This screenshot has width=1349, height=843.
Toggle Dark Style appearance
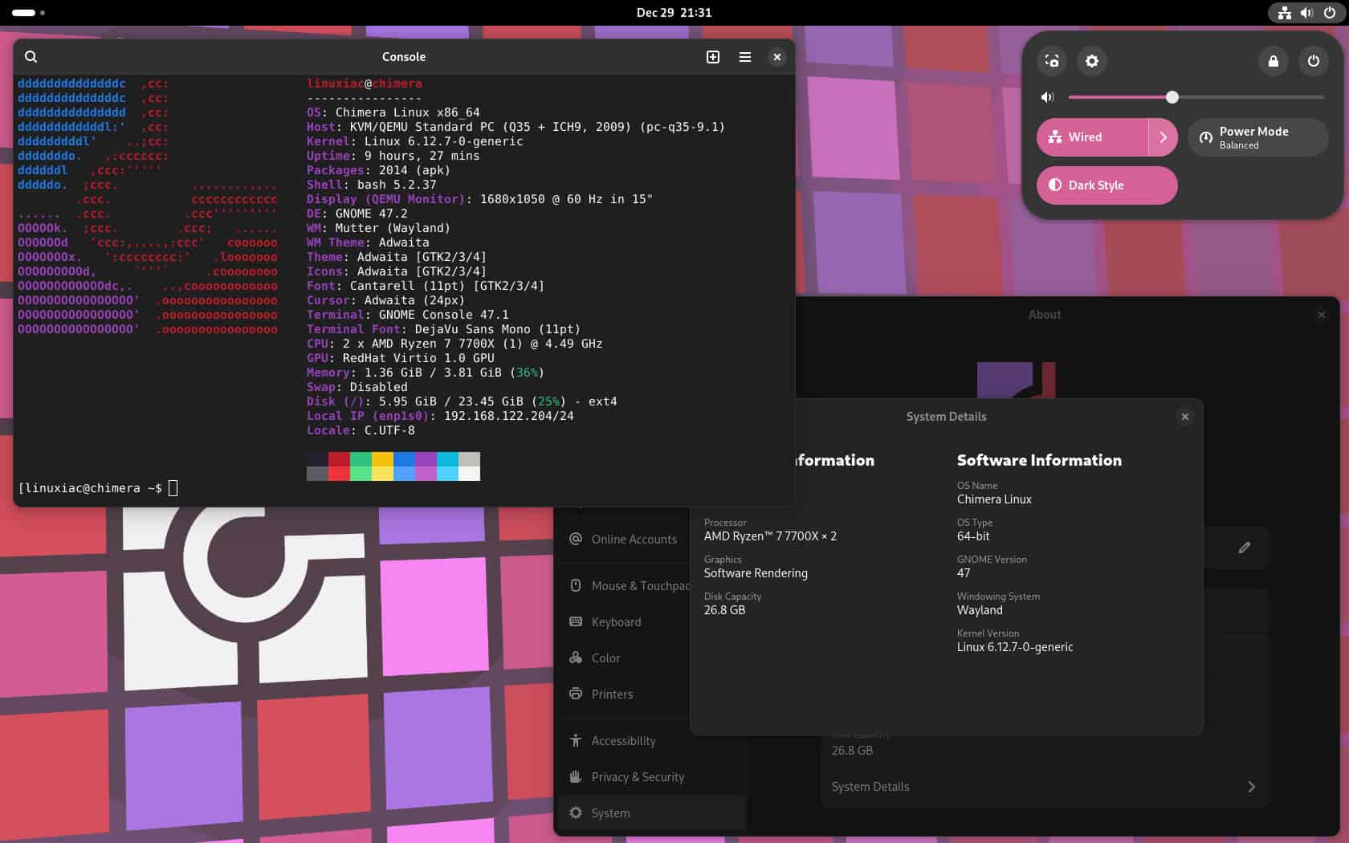(x=1107, y=185)
